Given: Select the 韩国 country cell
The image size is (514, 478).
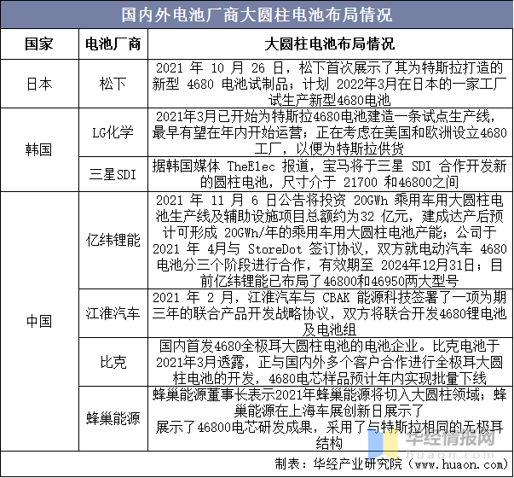Looking at the screenshot, I should click(39, 149).
